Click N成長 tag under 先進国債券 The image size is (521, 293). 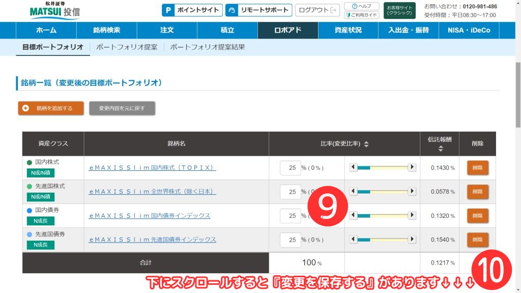(41, 245)
